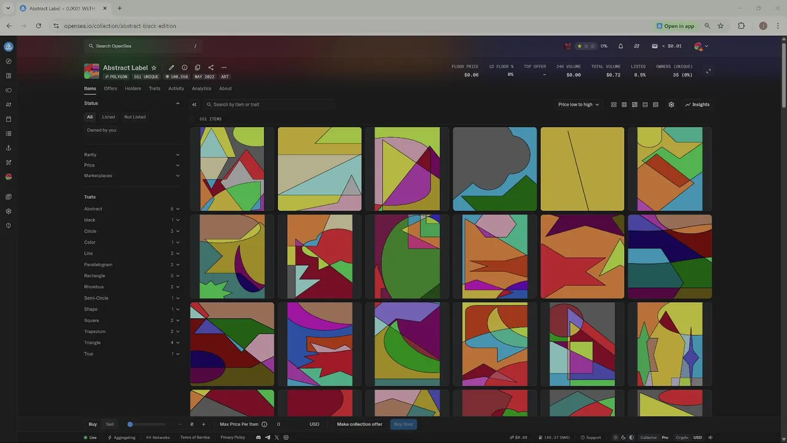Select the dark theme moon icon

[623, 437]
